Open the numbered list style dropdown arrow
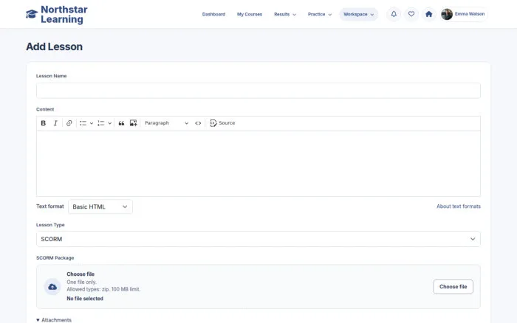 point(110,123)
